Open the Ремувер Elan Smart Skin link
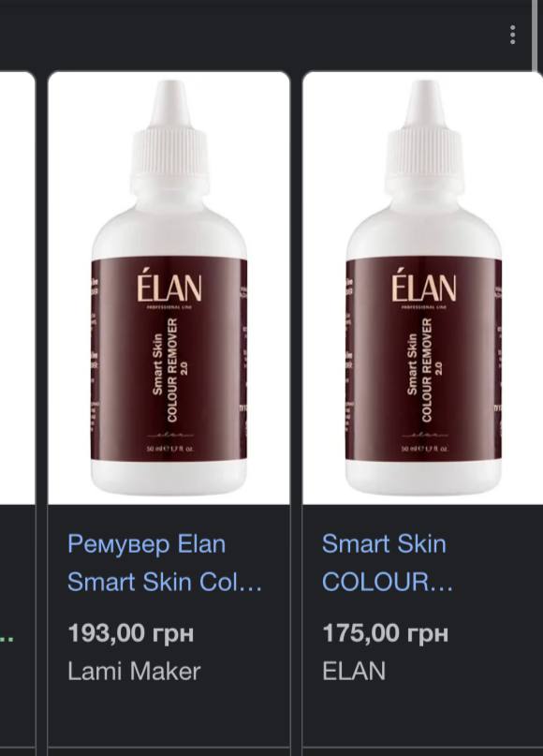The height and width of the screenshot is (756, 543). (165, 563)
